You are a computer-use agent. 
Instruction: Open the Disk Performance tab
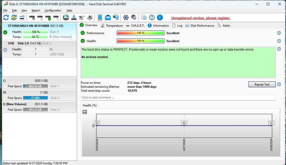(x=200, y=25)
